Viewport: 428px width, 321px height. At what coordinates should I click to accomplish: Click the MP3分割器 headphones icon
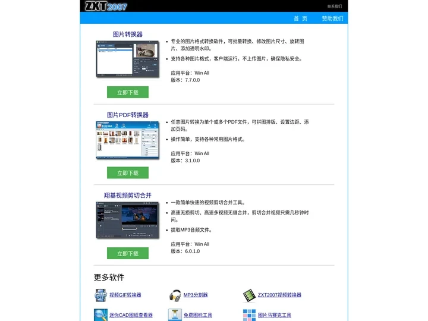pos(175,295)
